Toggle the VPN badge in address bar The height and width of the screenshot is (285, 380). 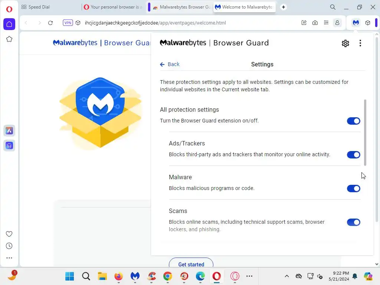tap(68, 23)
